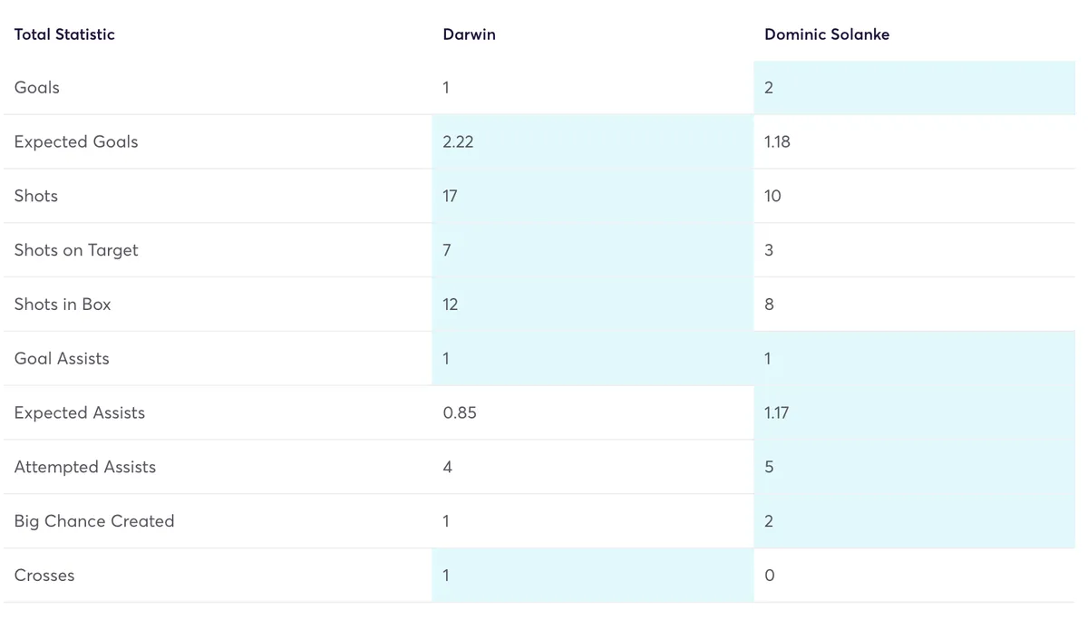Select Solanke's Crosses value 0
The image size is (1088, 620).
(769, 576)
